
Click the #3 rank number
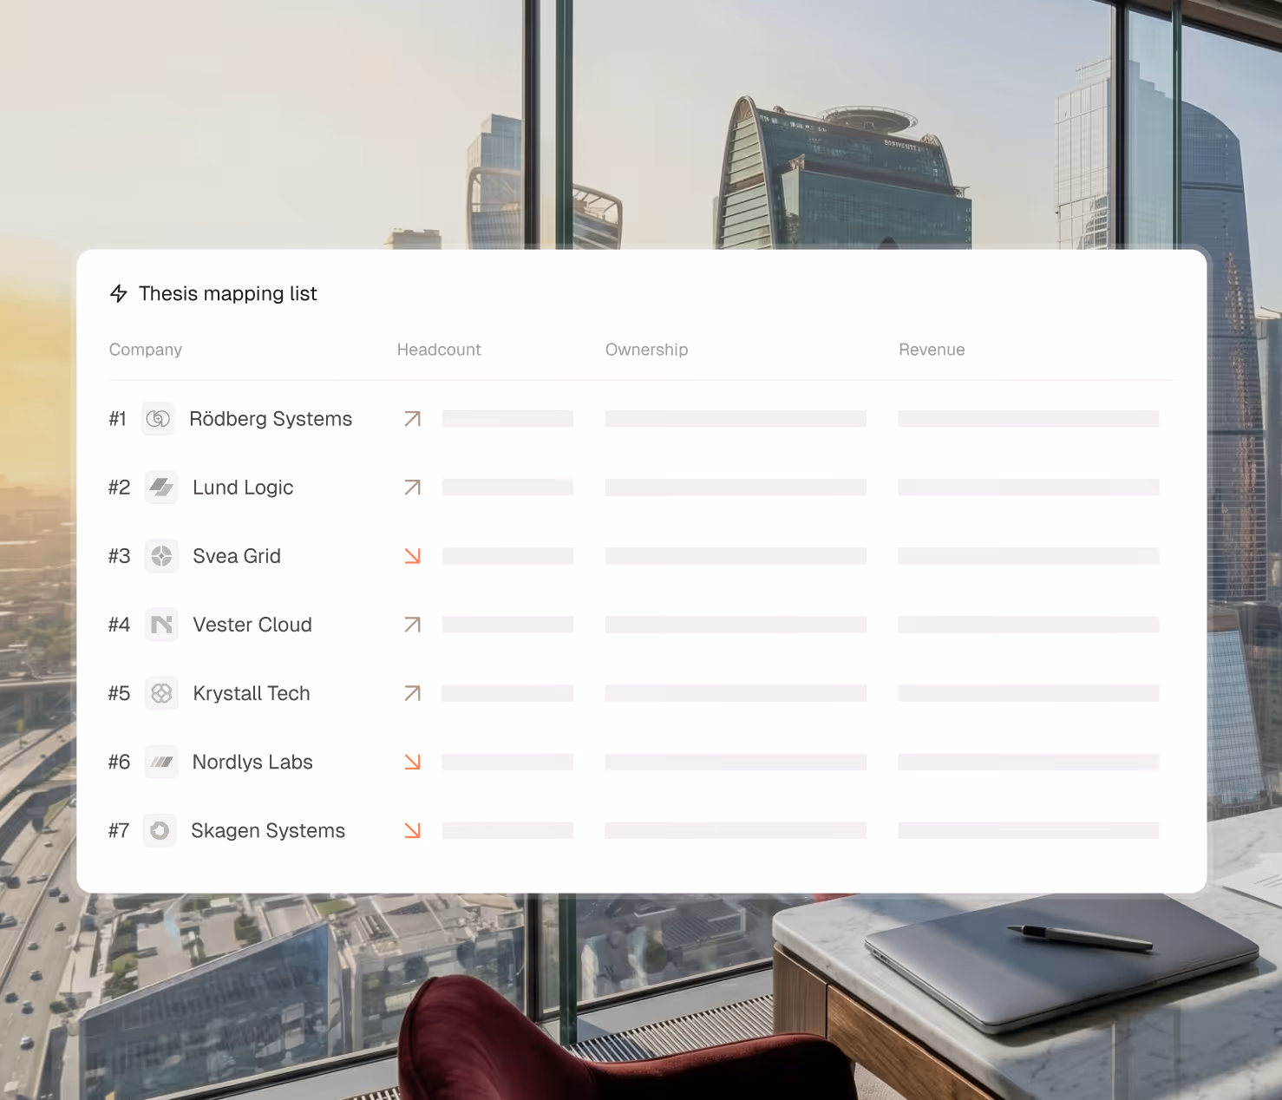click(119, 556)
